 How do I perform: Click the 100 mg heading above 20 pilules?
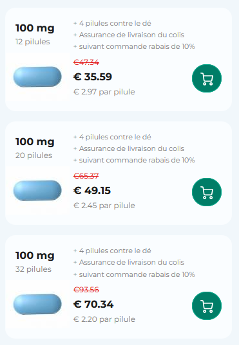35,142
